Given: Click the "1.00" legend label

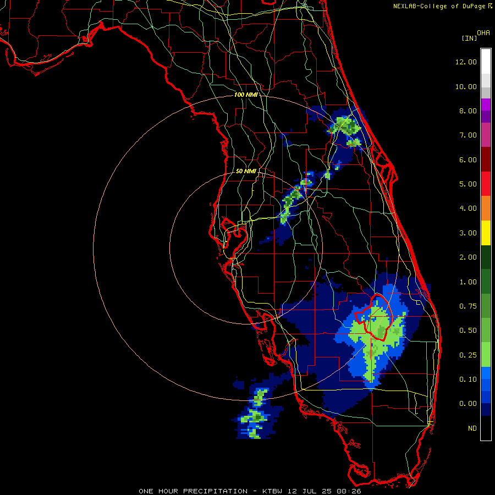Looking at the screenshot, I should (468, 282).
